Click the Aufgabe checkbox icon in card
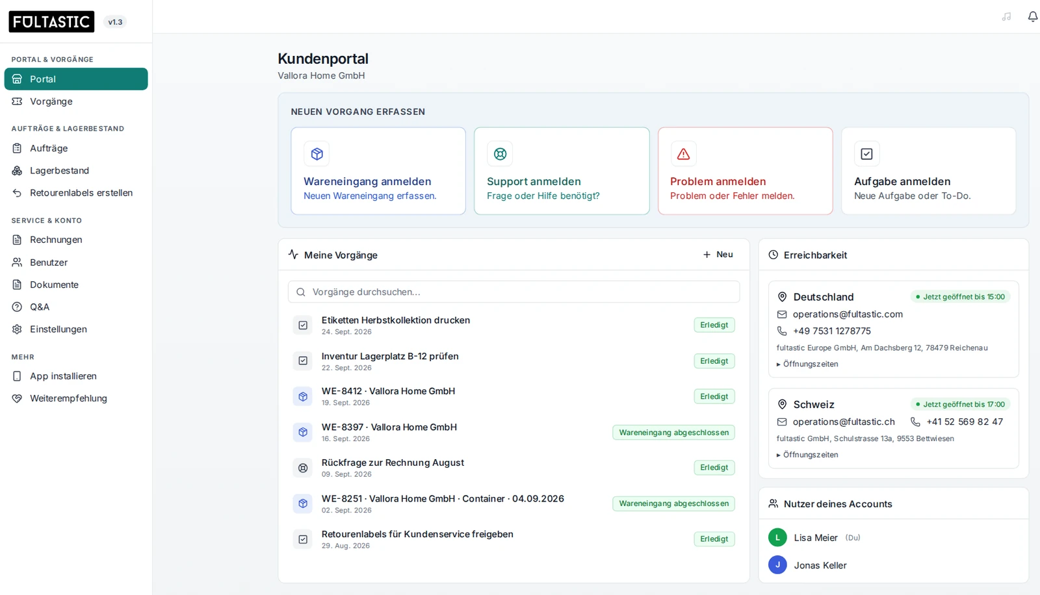 click(866, 154)
